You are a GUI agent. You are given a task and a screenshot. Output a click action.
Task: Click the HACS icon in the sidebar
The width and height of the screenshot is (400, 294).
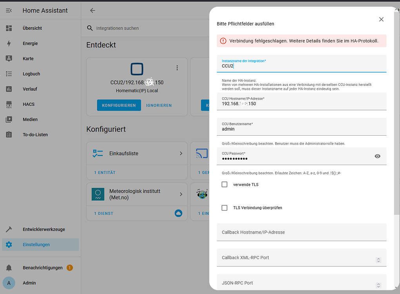point(9,104)
